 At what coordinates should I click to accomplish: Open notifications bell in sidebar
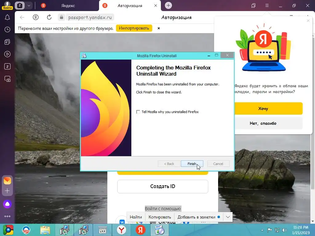click(7, 18)
